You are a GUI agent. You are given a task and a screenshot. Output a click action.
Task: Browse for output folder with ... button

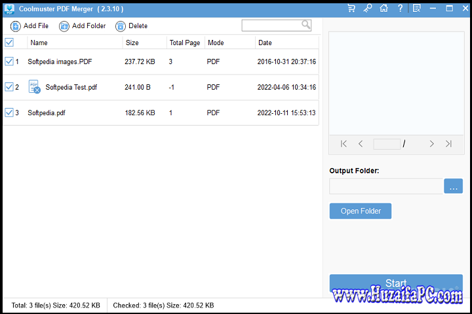click(x=454, y=186)
